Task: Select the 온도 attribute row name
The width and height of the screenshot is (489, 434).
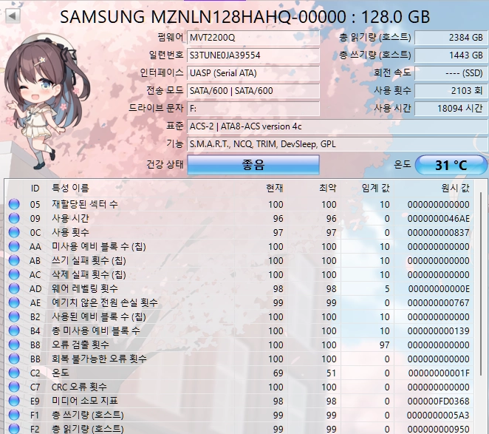Action: pyautogui.click(x=60, y=373)
